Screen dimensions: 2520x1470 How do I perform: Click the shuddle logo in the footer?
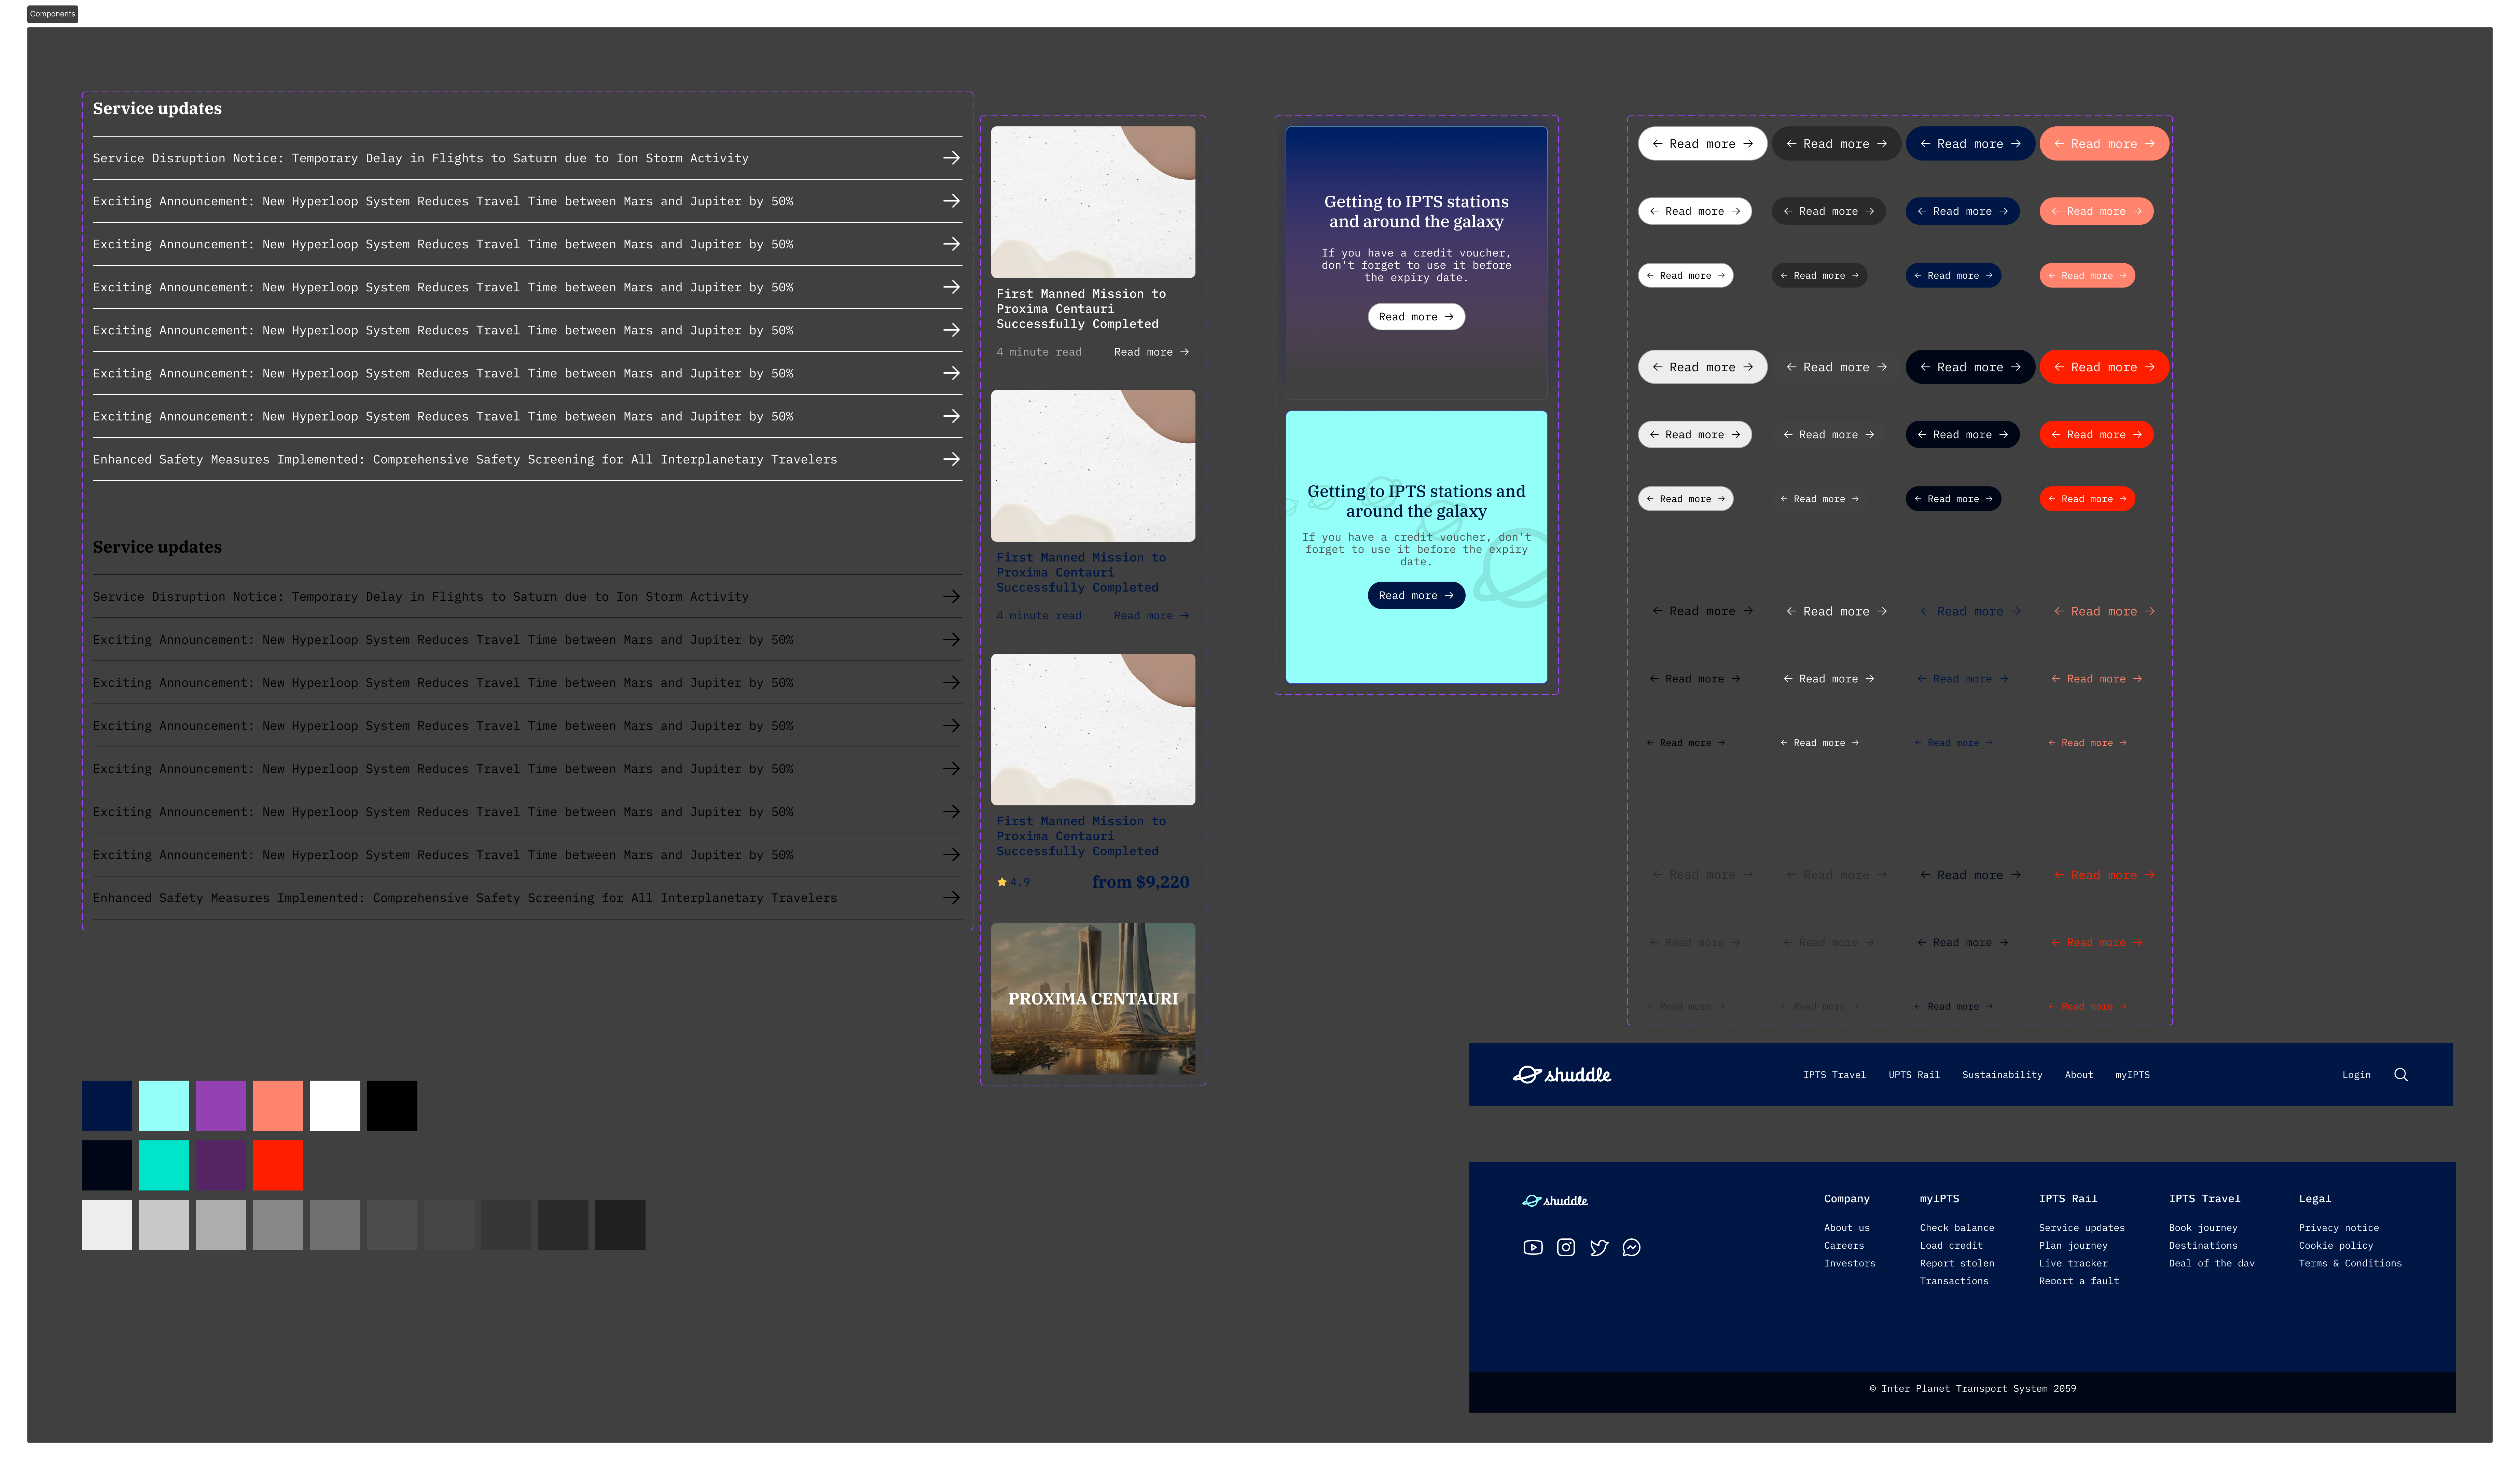tap(1555, 1201)
